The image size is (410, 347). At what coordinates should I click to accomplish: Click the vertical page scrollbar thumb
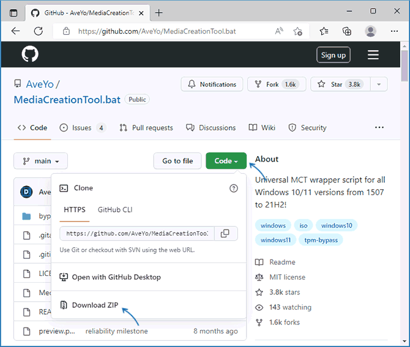[x=404, y=65]
